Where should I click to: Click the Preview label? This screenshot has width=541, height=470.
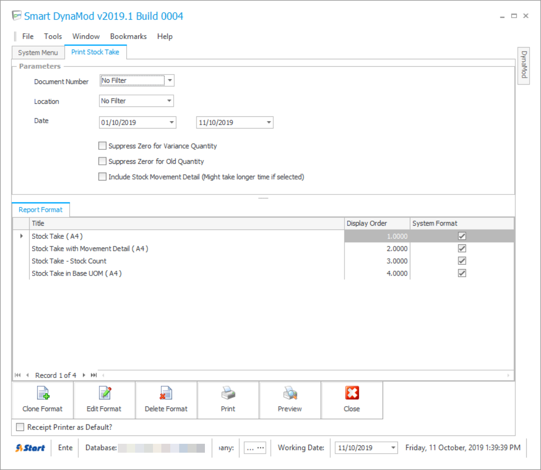290,409
